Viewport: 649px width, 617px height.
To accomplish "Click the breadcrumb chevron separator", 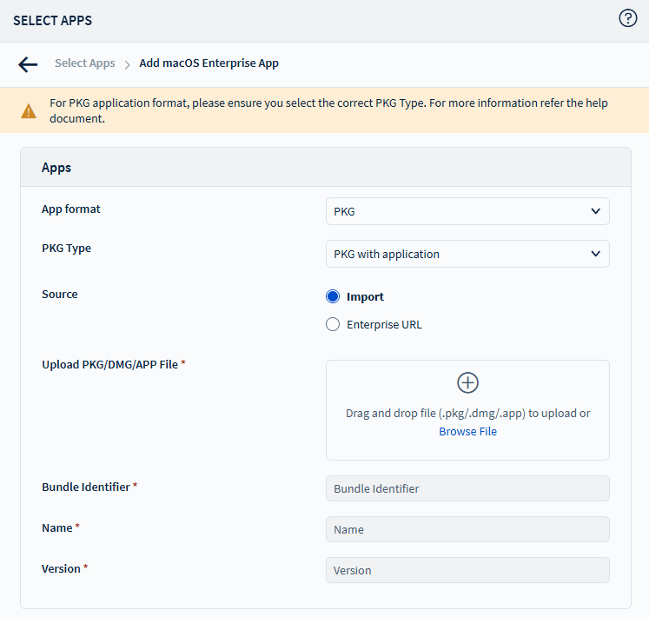I will 127,64.
